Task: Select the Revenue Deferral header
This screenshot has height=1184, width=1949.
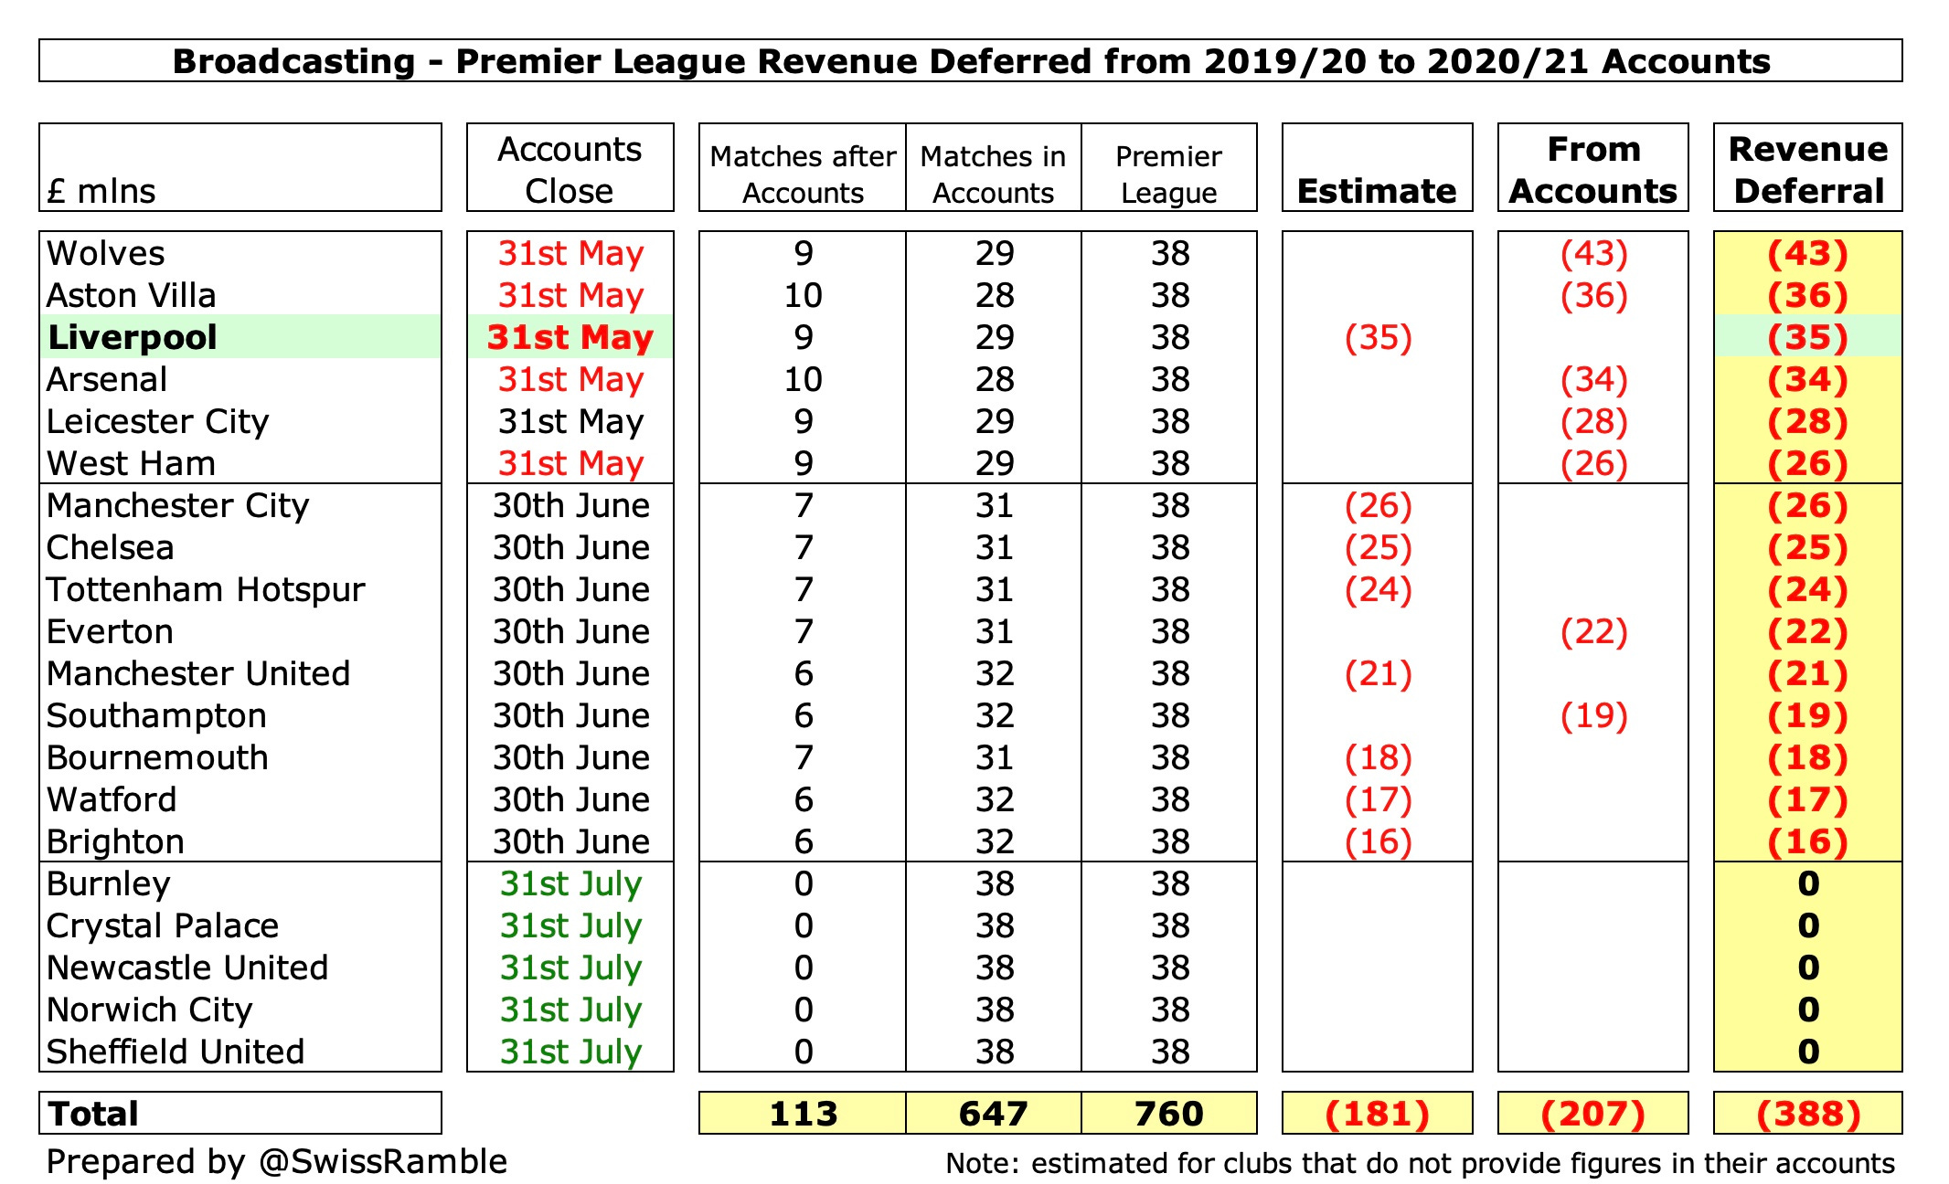Action: [1807, 168]
